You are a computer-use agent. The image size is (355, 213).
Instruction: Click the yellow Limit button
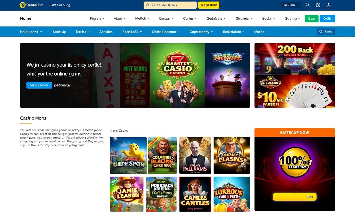(295, 197)
